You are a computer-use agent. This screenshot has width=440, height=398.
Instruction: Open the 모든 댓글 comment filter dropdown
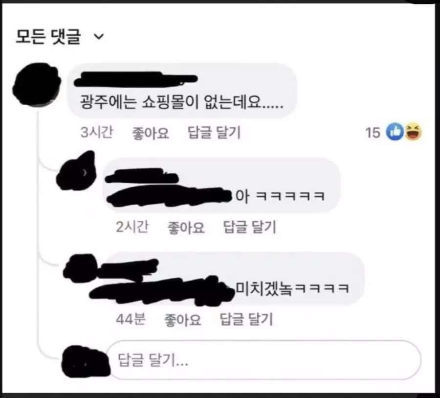tap(60, 37)
